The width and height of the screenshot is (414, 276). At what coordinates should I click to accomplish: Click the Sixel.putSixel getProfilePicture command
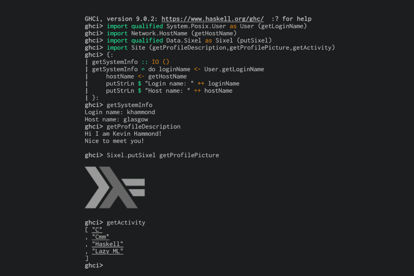tap(163, 155)
